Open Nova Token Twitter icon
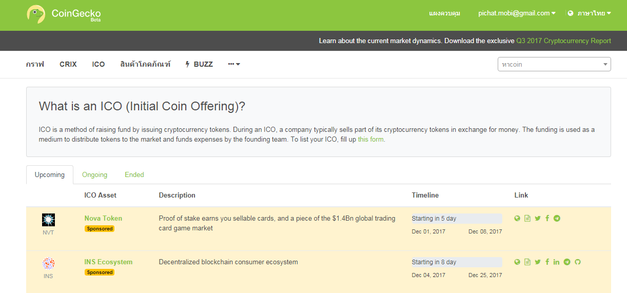The height and width of the screenshot is (293, 627). [x=537, y=218]
